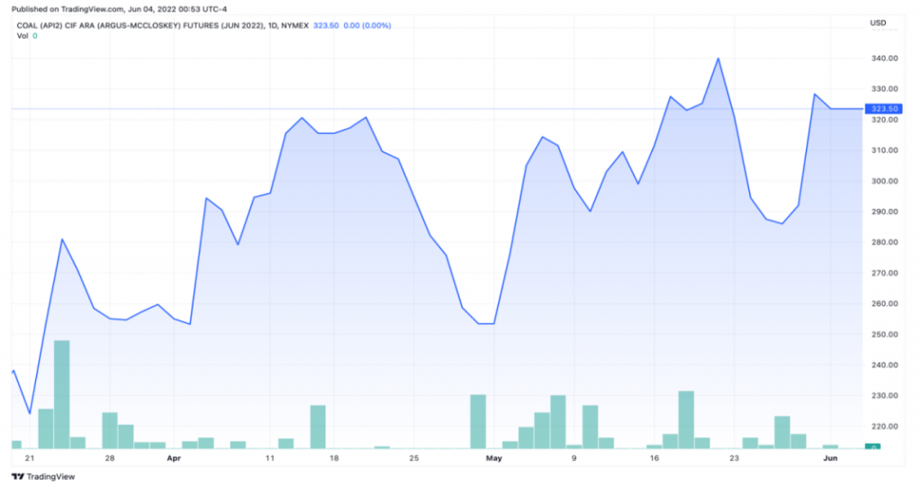922x496 pixels.
Task: Click the 320.00 price axis label
Action: click(x=884, y=120)
